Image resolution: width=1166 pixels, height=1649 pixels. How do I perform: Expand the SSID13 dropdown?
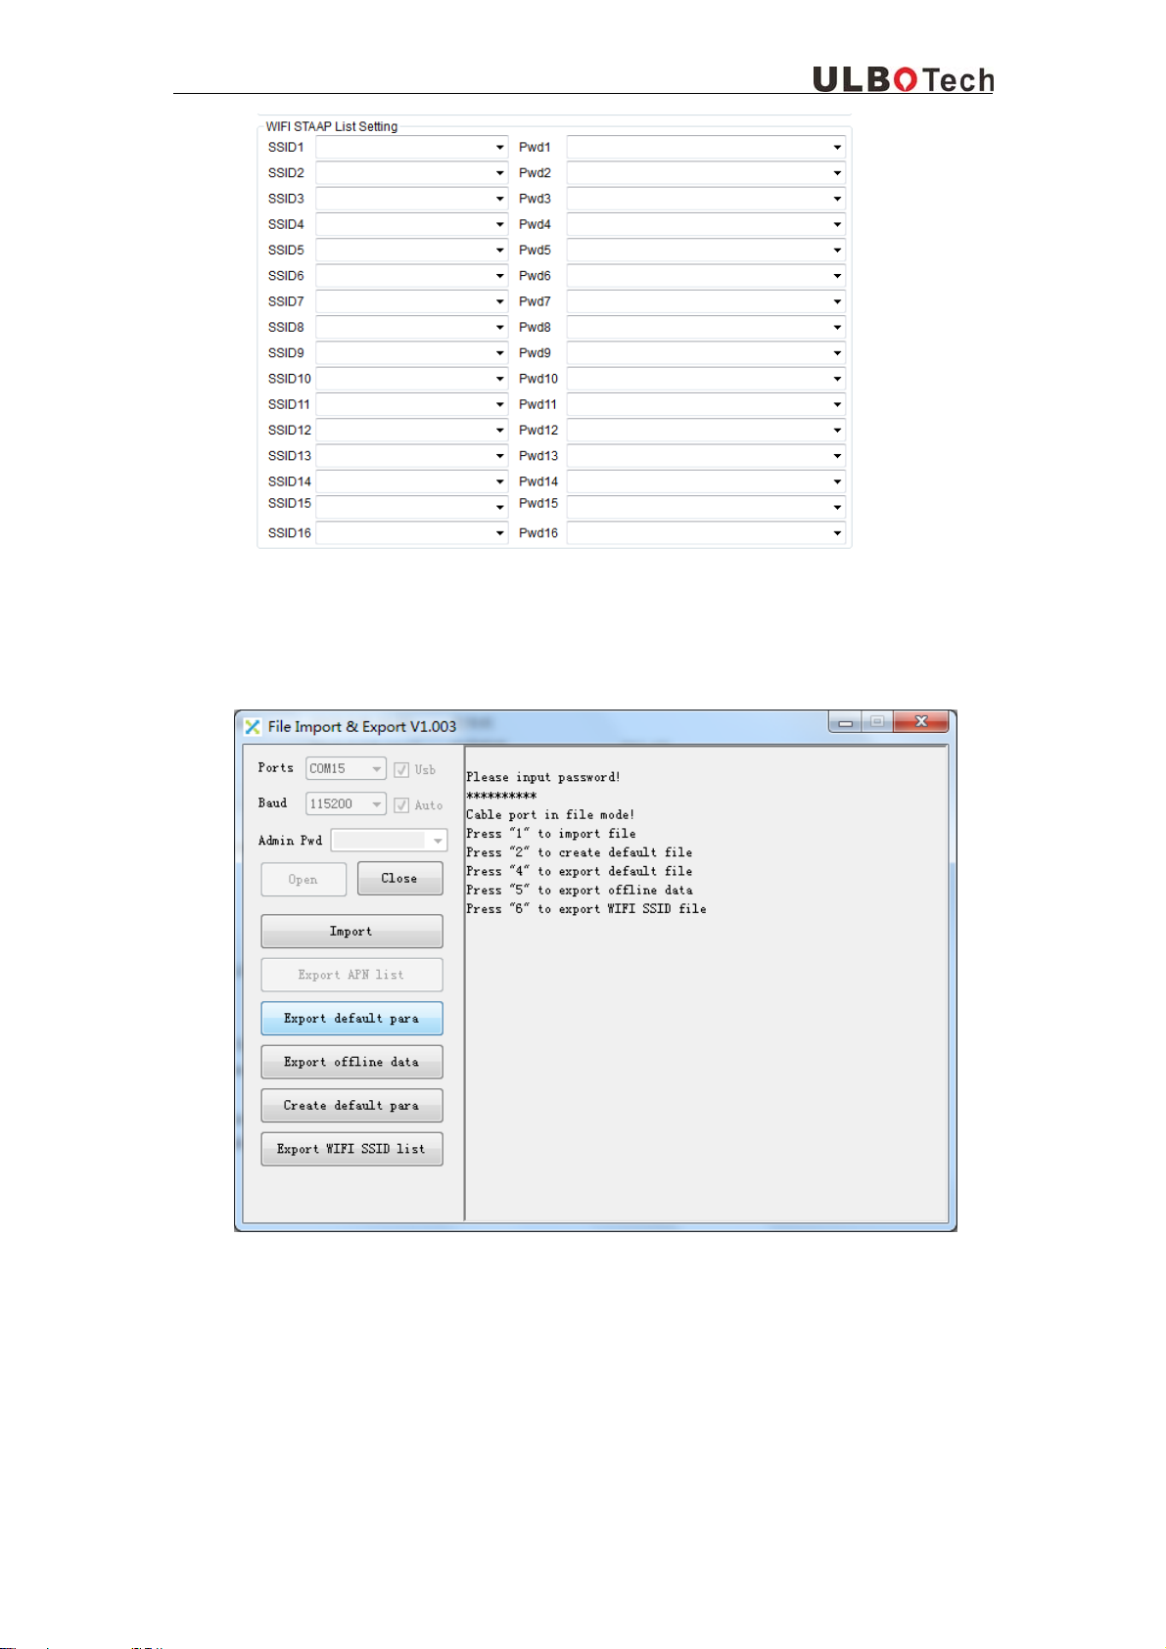click(x=499, y=456)
